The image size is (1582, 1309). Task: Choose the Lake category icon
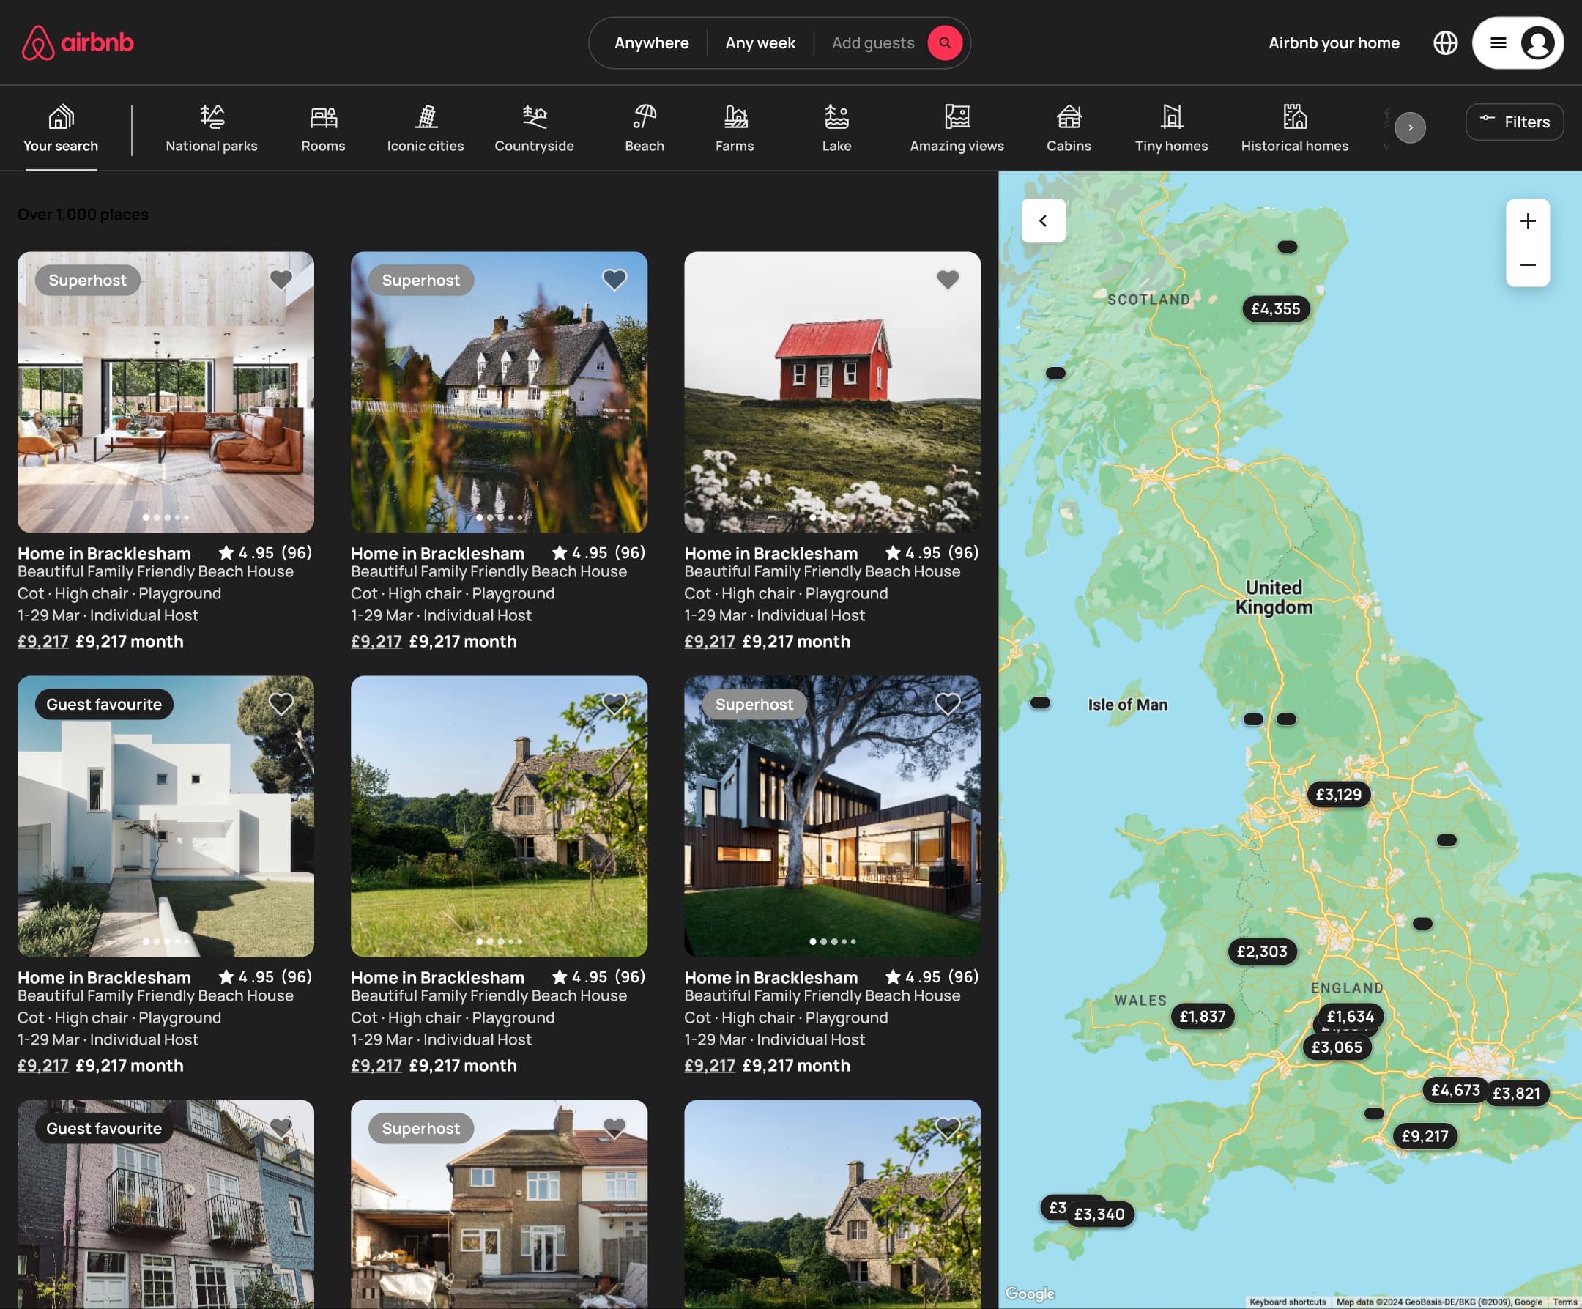(836, 116)
